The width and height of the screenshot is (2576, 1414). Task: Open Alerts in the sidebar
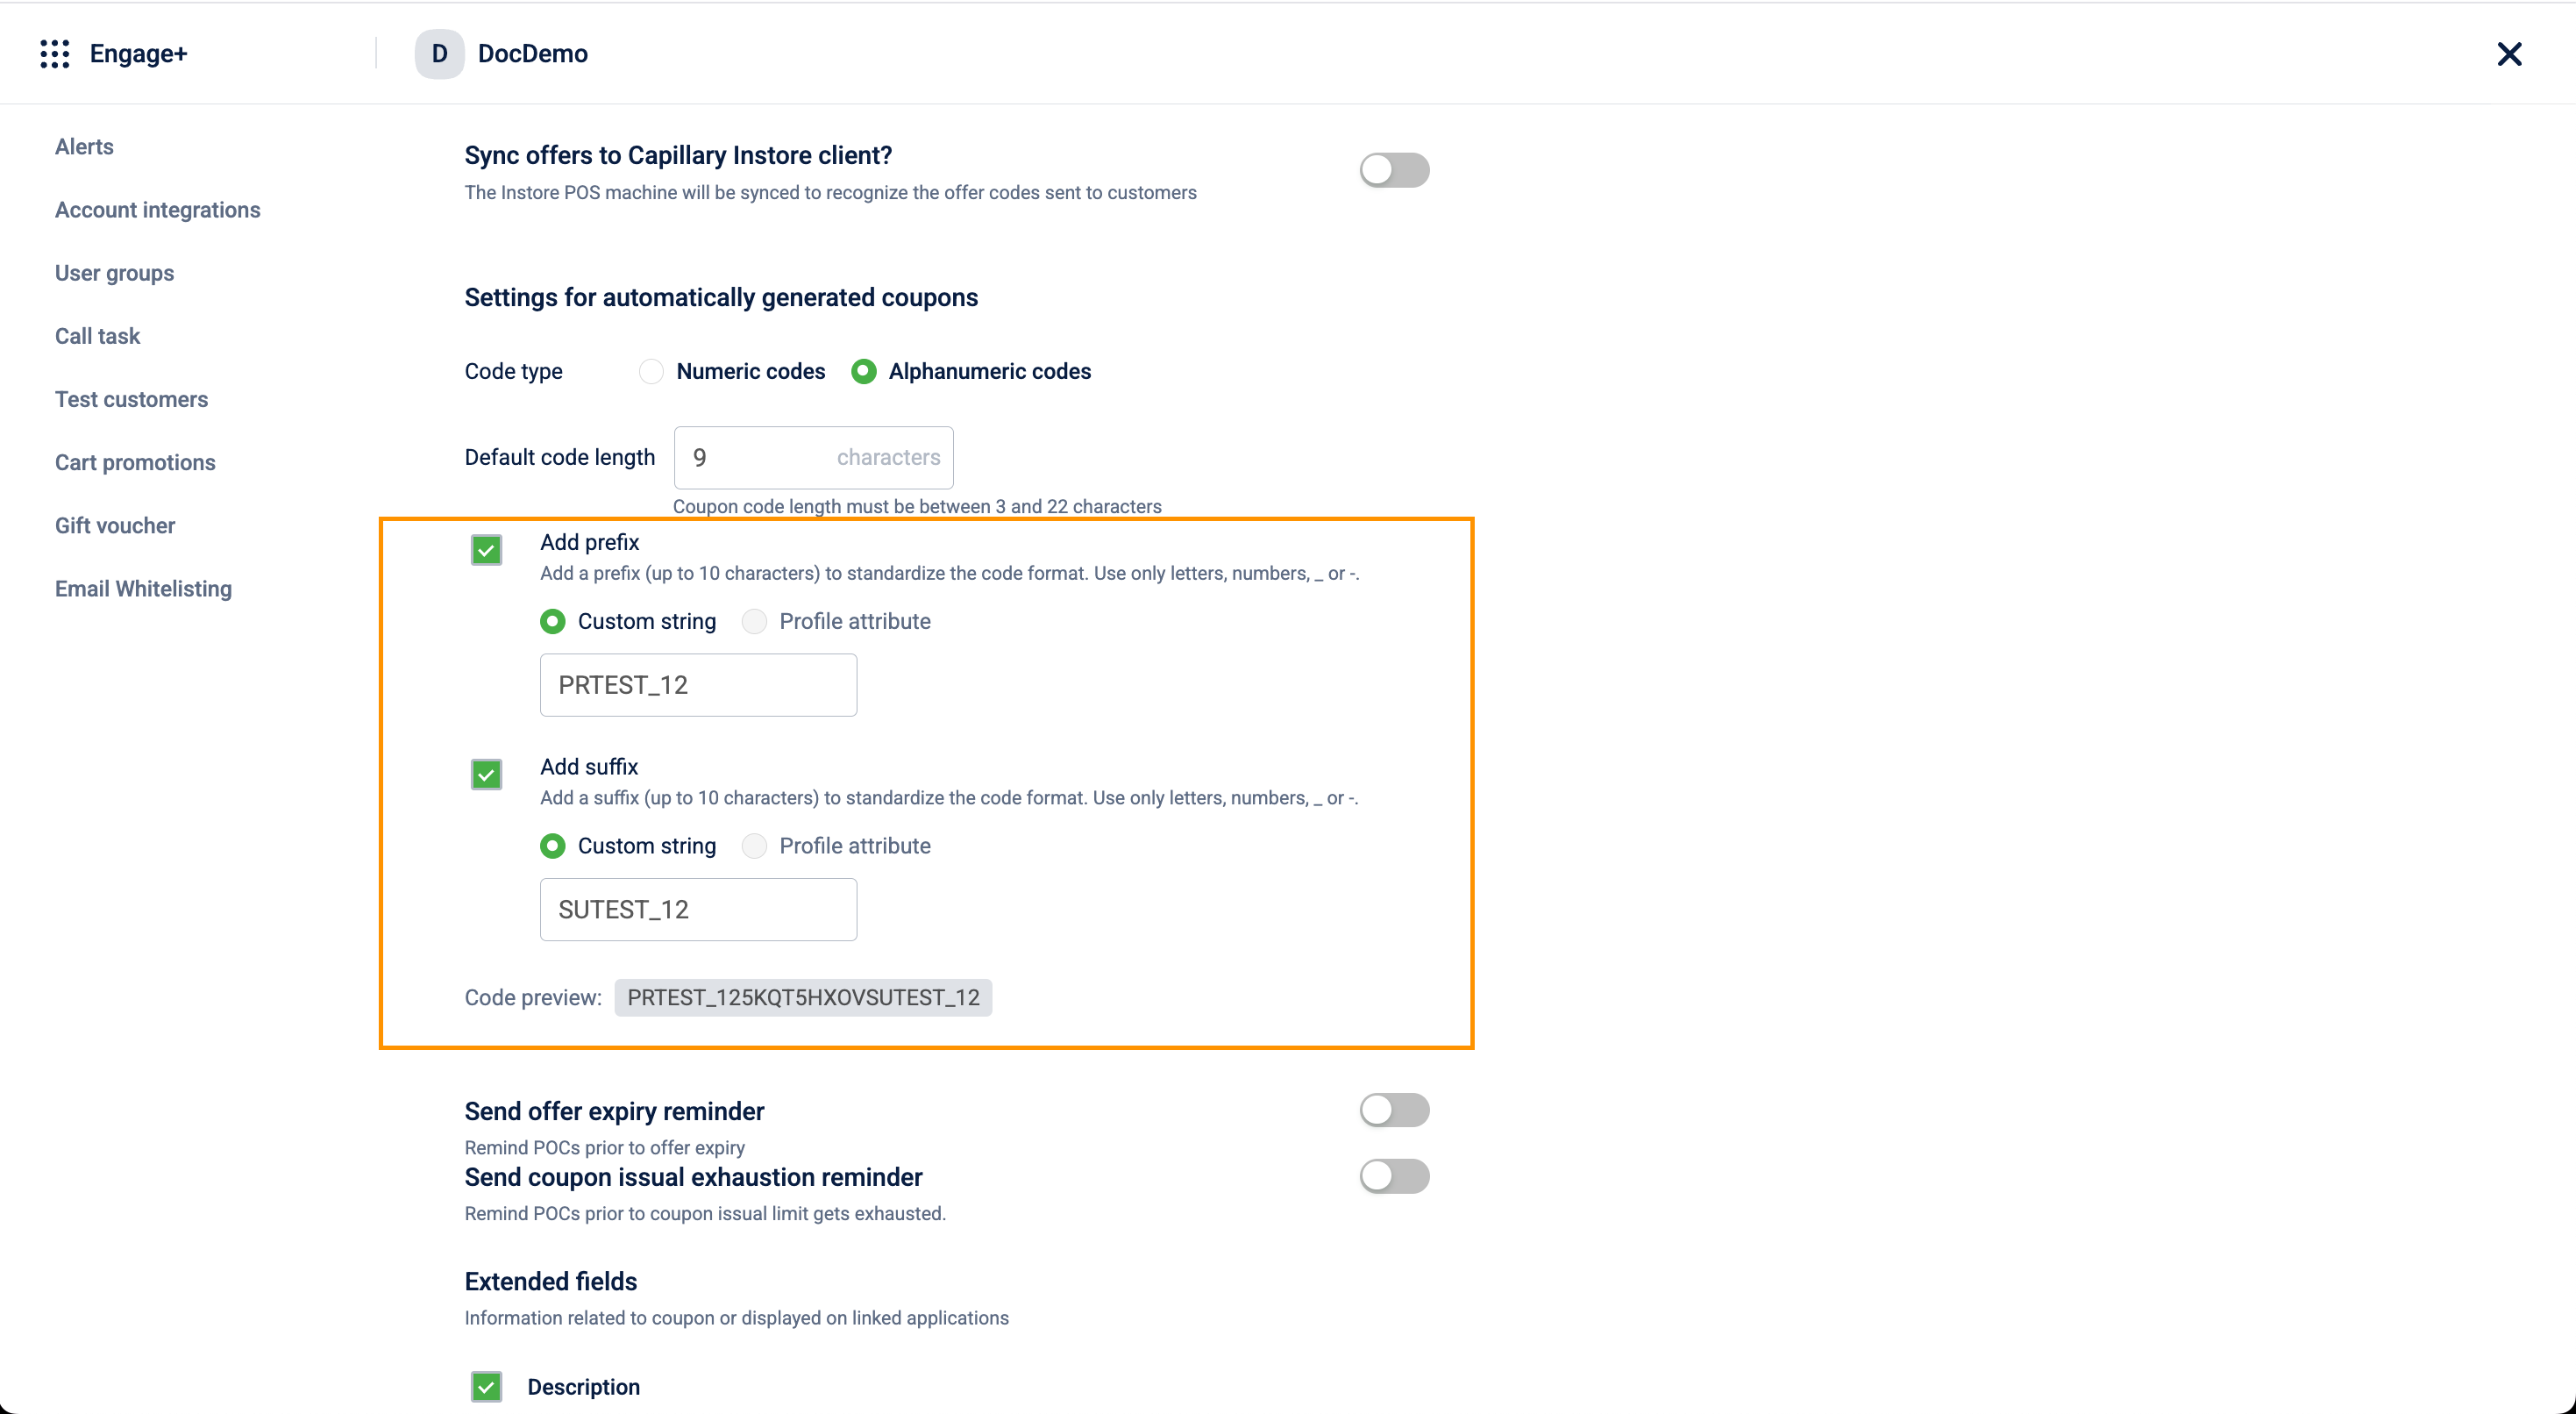(x=84, y=147)
